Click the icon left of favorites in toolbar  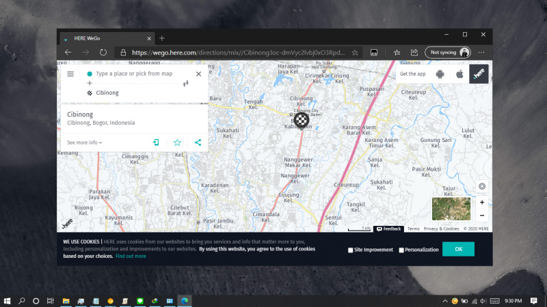click(x=374, y=53)
